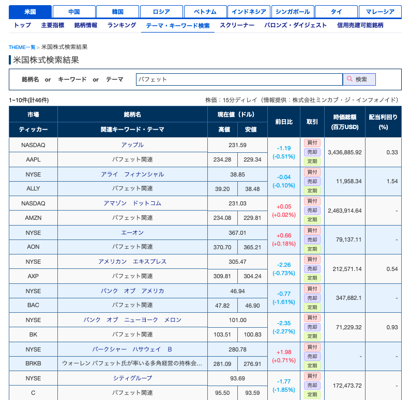Screen dimensions: 410x400
Task: Open 信用売建可能銘柄 menu item
Action: pos(360,25)
